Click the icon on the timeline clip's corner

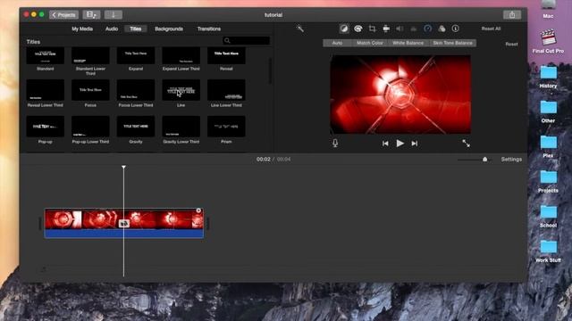[x=198, y=210]
